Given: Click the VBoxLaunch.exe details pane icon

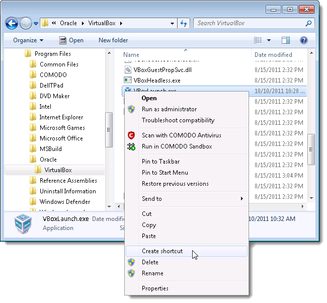Looking at the screenshot, I should (23, 224).
